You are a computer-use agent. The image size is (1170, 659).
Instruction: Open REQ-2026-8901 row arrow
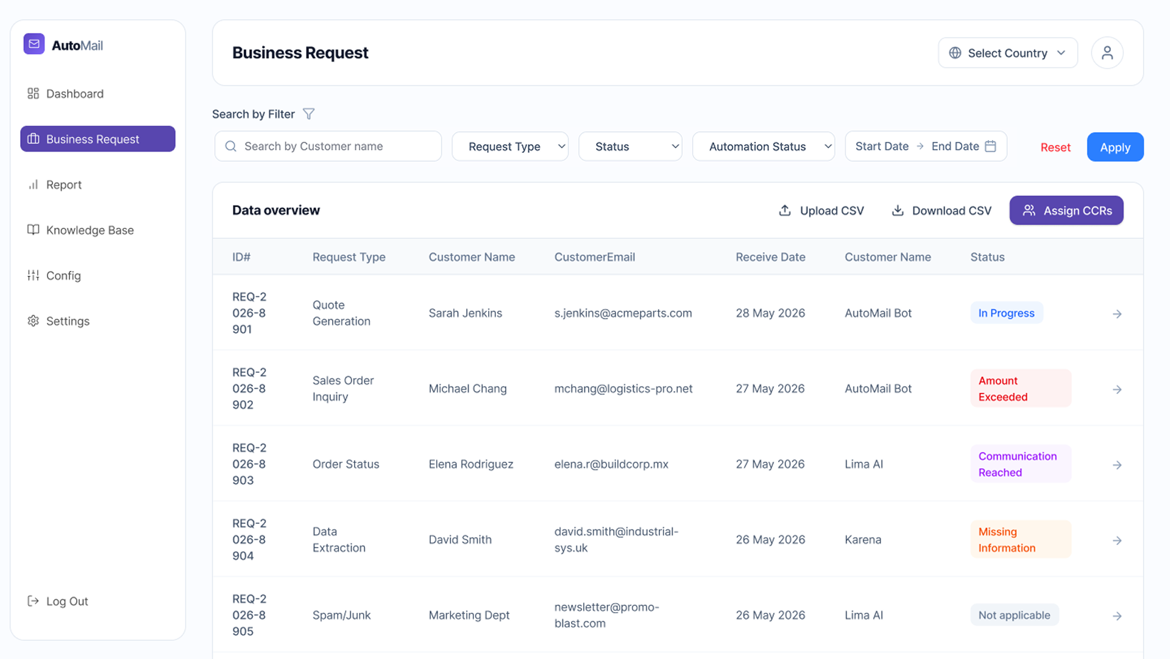coord(1117,314)
